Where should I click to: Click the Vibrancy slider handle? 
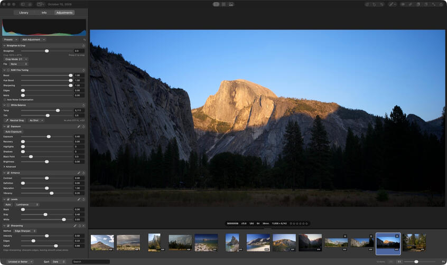[52, 193]
